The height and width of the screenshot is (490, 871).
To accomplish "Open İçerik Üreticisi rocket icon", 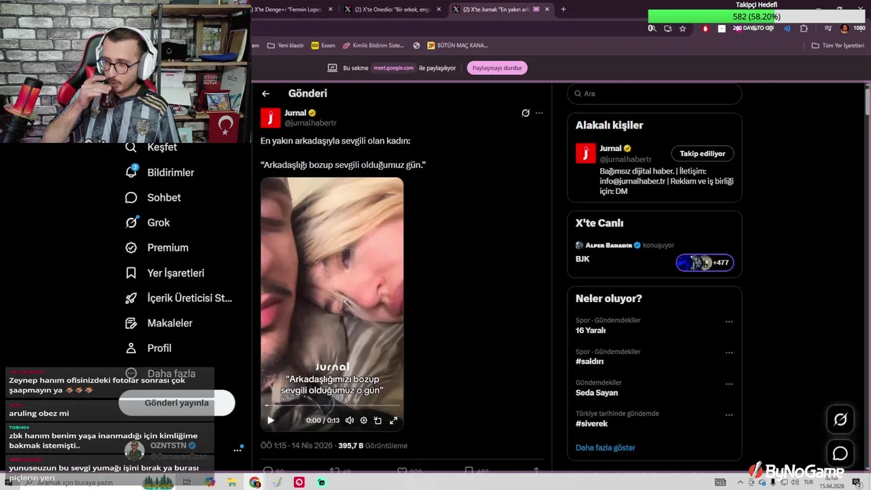I will pyautogui.click(x=131, y=298).
